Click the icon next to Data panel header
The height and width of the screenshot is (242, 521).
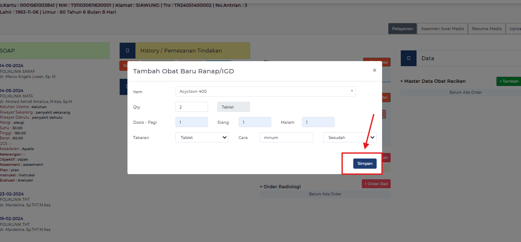[408, 58]
